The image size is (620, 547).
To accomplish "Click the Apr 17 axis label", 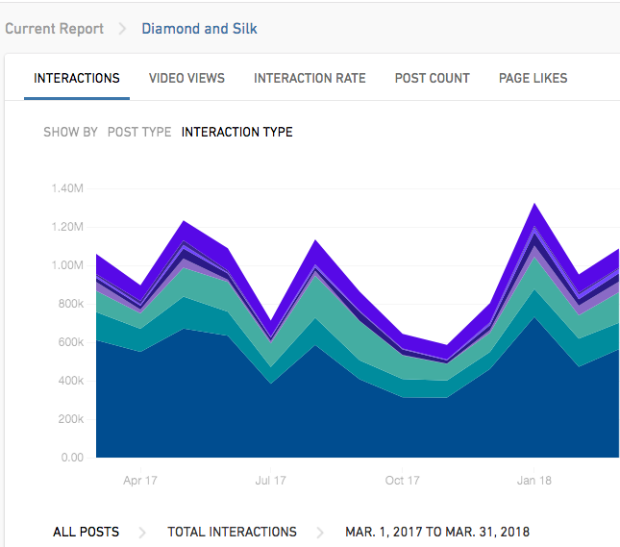I will (140, 480).
